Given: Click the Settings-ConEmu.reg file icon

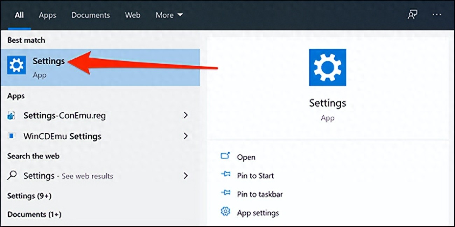Looking at the screenshot, I should click(x=12, y=116).
